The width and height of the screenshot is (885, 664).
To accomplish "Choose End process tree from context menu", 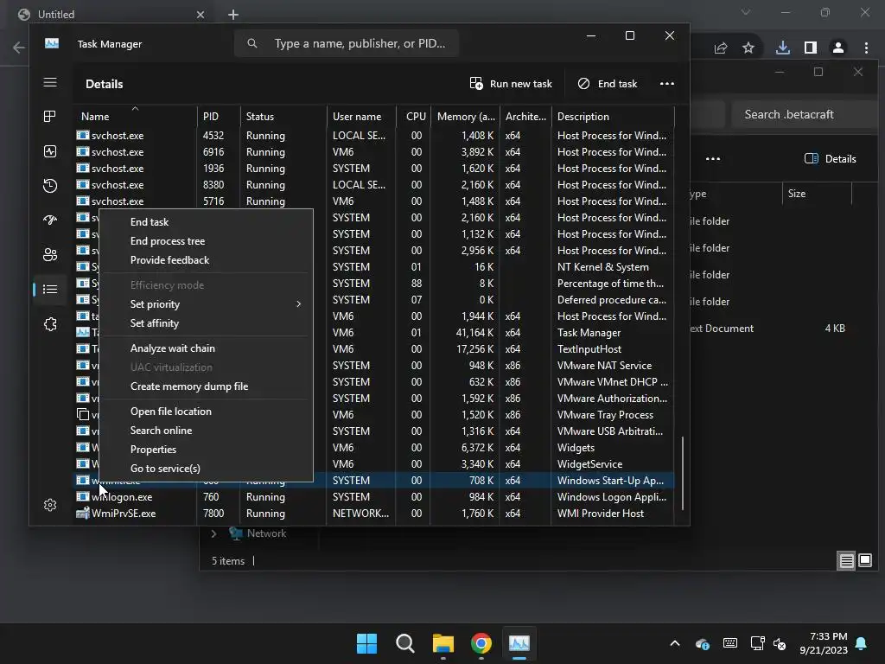I will [206, 241].
